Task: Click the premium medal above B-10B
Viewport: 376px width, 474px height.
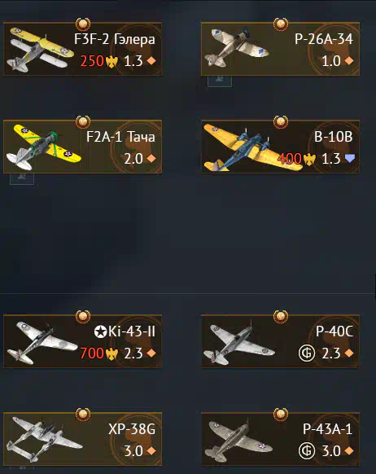Action: tap(281, 121)
